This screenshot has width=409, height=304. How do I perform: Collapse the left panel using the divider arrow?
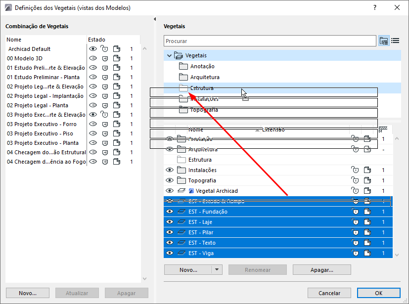pos(156,19)
